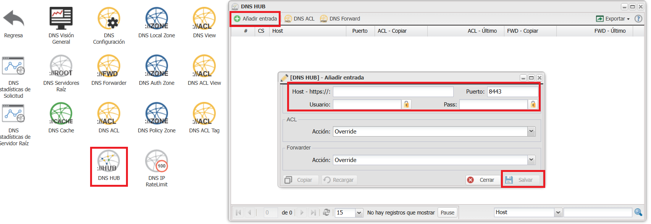651x224 pixels.
Task: Click DNS ACL in the toolbar
Action: (300, 19)
